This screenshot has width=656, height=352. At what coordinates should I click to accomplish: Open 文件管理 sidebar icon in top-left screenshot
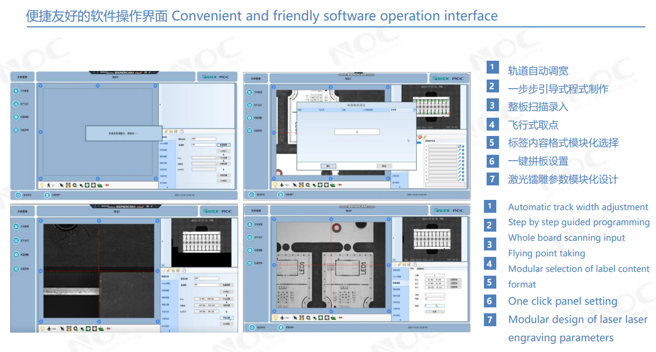click(x=16, y=90)
